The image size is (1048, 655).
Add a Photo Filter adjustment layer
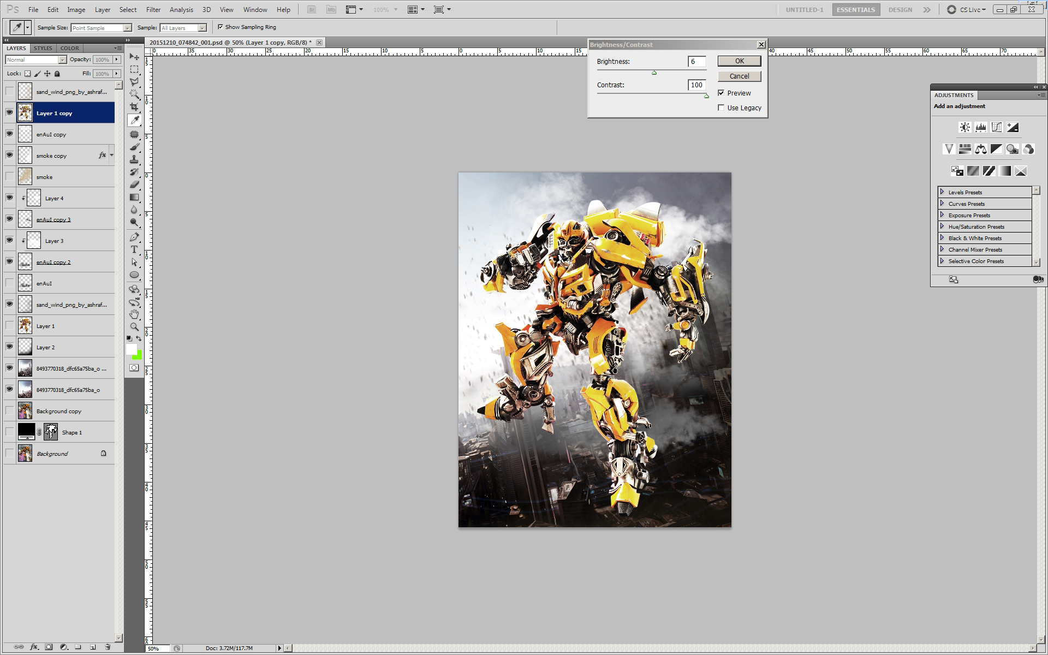[x=1013, y=149]
